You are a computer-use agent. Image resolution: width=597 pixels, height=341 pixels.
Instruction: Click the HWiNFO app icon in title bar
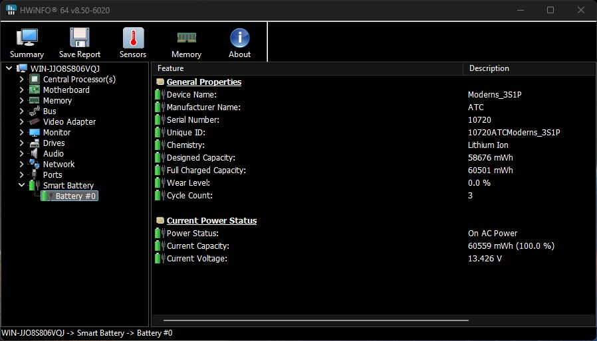coord(11,10)
